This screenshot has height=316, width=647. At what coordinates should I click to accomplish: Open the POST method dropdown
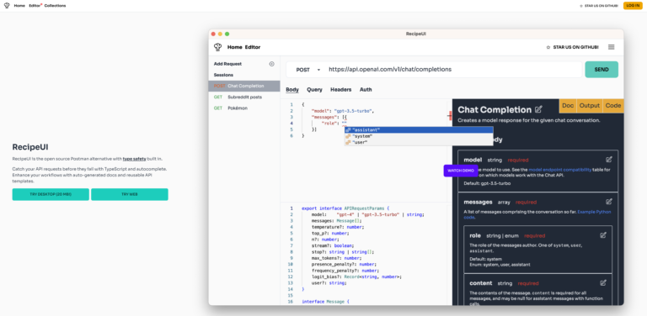tap(307, 70)
